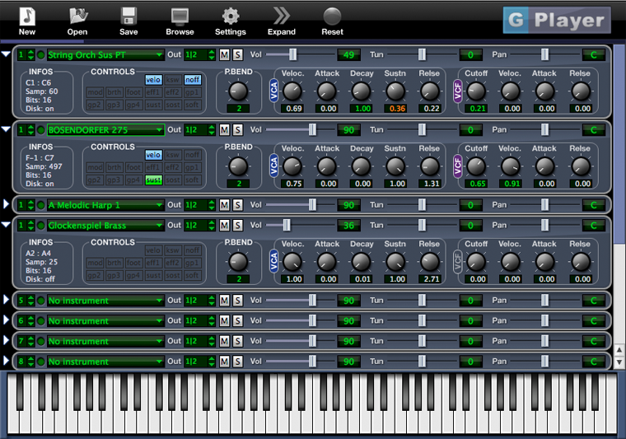Toggle noff button in String Orch controls
Viewport: 626px width, 439px height.
pos(192,80)
